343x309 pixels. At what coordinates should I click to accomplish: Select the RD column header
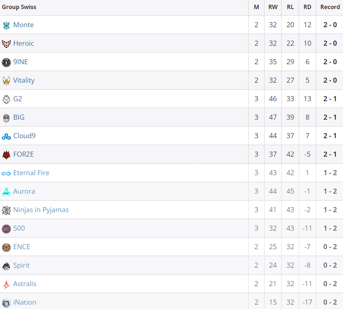[x=307, y=7]
